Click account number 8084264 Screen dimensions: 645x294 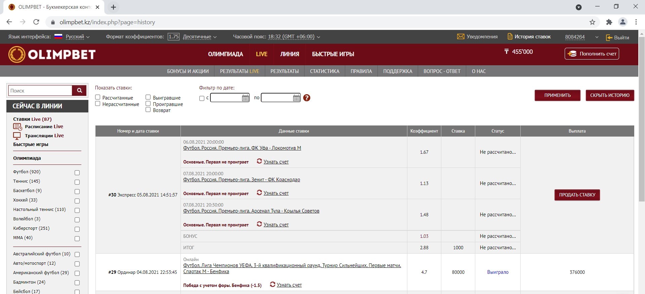(575, 37)
